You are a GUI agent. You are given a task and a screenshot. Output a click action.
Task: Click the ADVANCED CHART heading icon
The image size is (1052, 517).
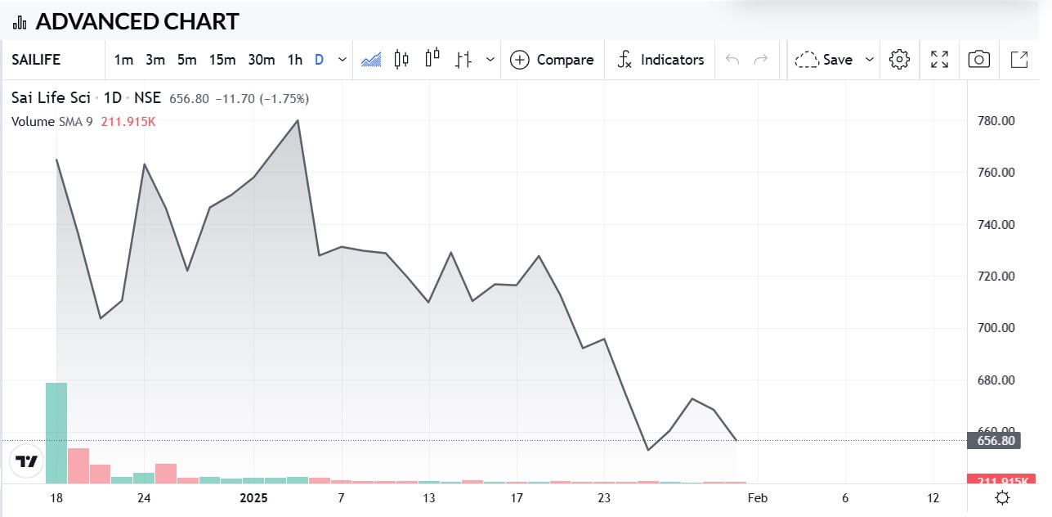pyautogui.click(x=20, y=22)
